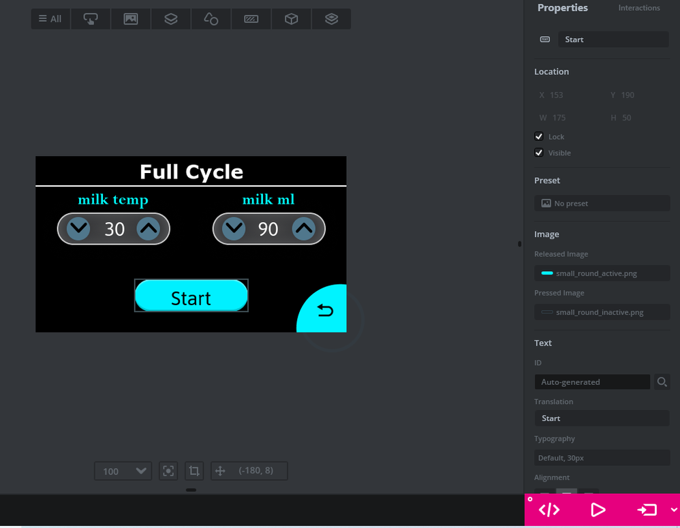Click the canvas position move icon
Viewport: 680px width, 528px height.
click(x=220, y=471)
